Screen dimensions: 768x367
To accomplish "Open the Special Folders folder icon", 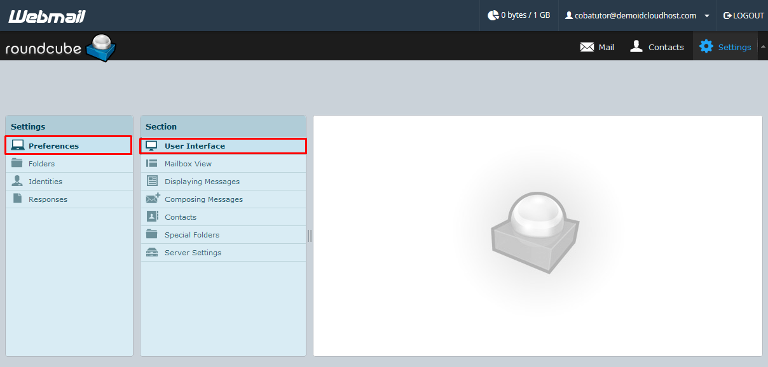I will (x=152, y=234).
